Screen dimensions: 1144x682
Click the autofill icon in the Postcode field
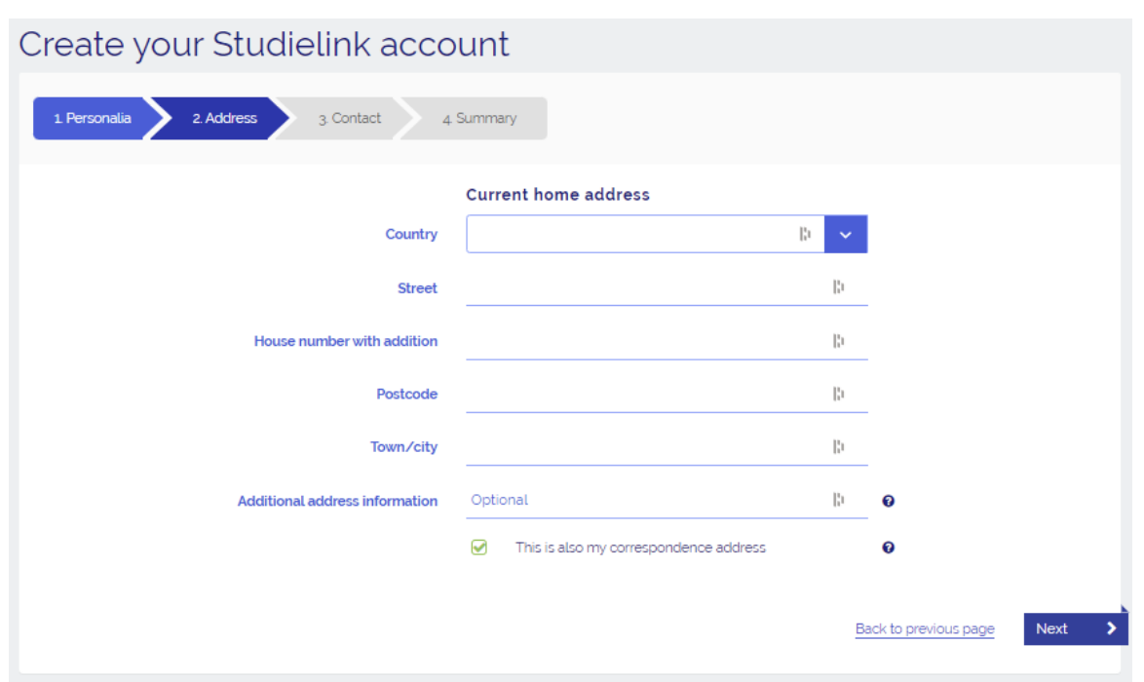[838, 394]
